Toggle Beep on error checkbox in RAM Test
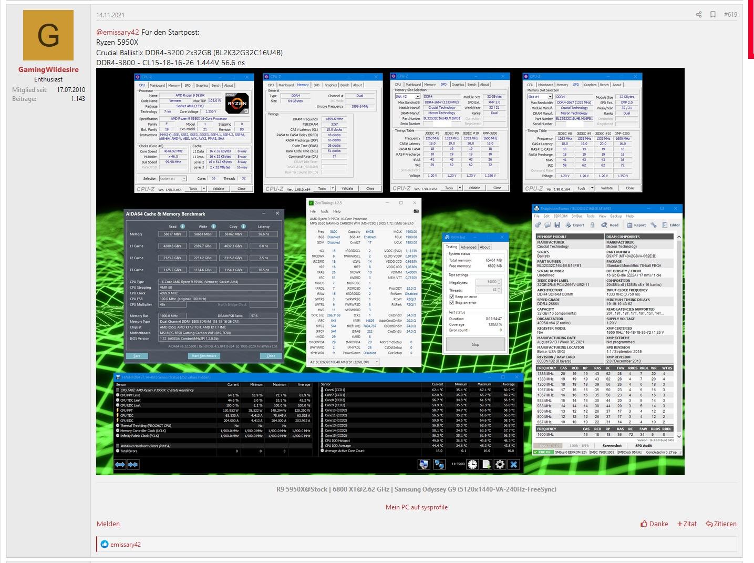Image resolution: width=754 pixels, height=563 pixels. [451, 296]
